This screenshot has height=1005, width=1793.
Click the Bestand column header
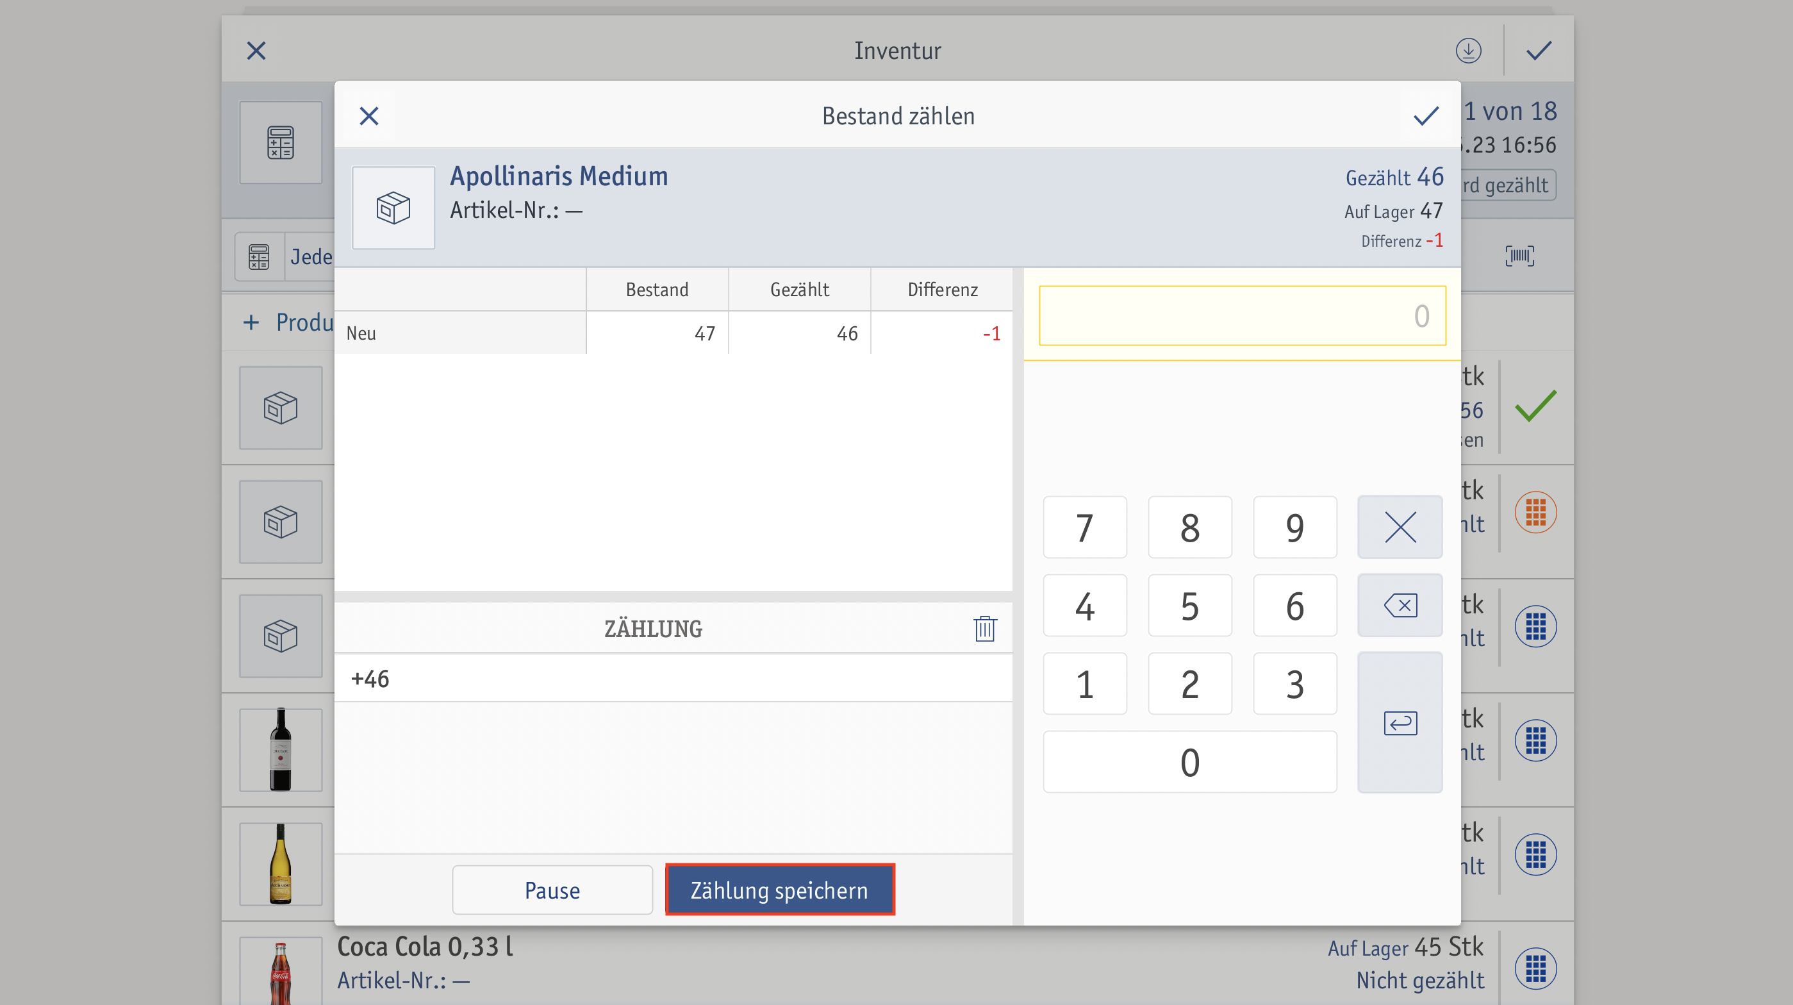click(x=657, y=290)
